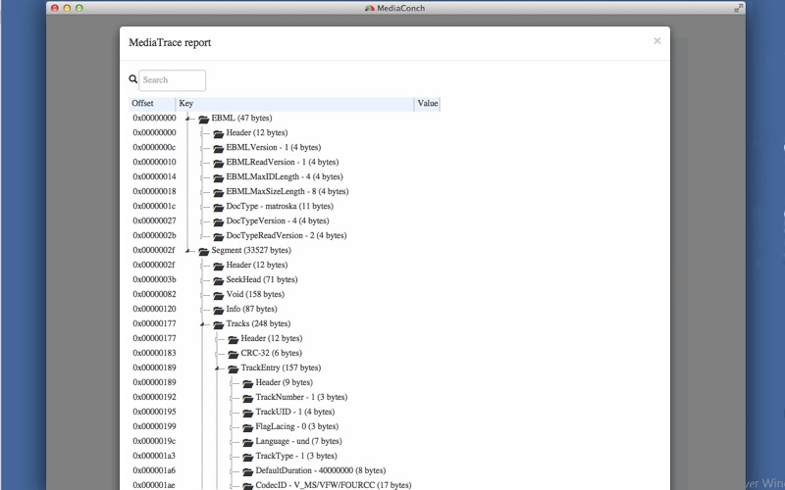Toggle fullscreen with the title bar arrows icon
The height and width of the screenshot is (490, 785).
pyautogui.click(x=739, y=8)
